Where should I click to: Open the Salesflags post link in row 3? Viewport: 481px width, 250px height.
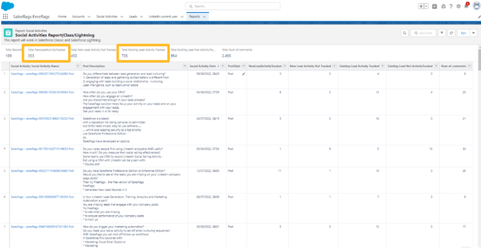42,119
